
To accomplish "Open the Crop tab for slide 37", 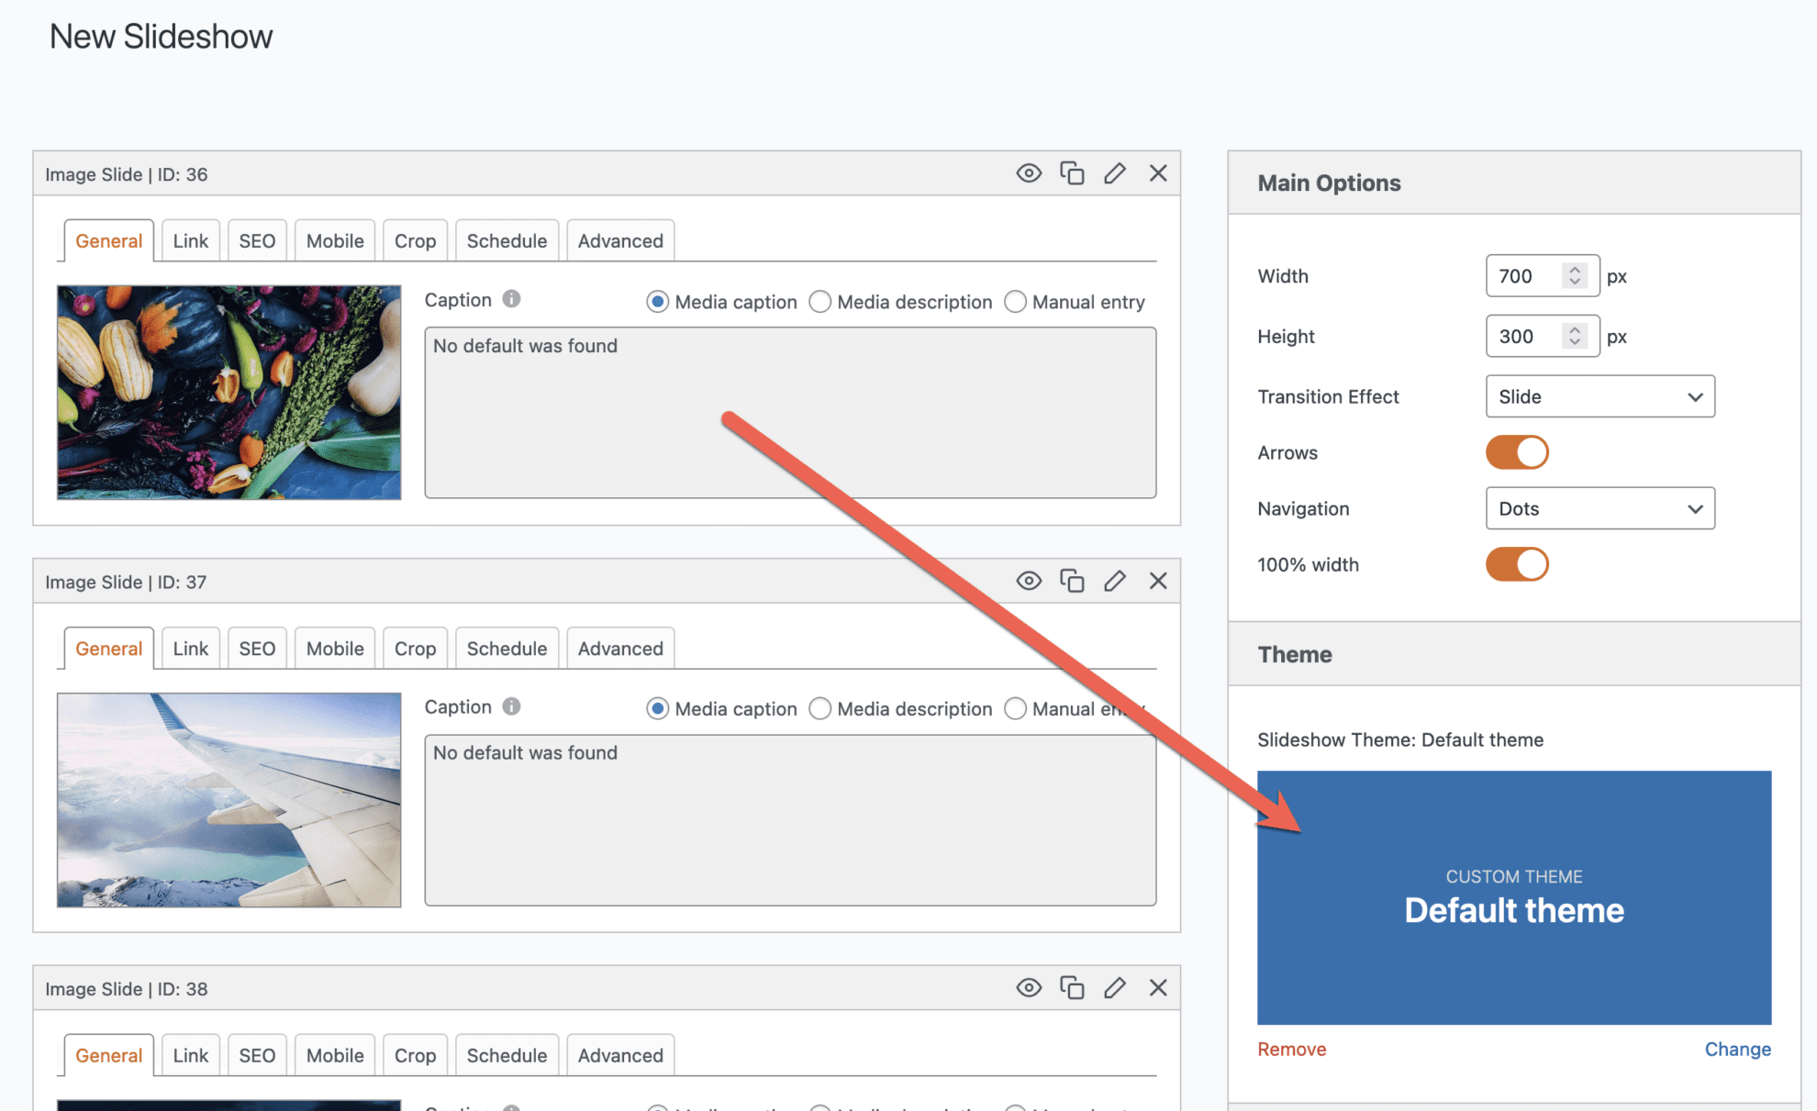I will pos(415,648).
